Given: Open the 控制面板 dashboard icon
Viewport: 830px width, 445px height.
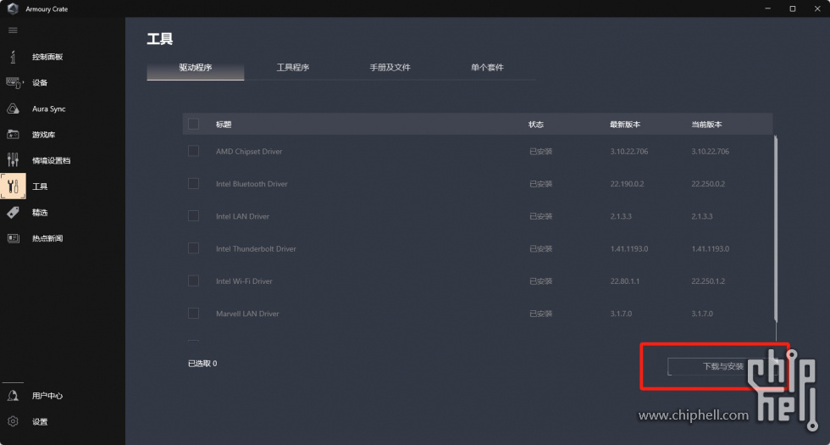Looking at the screenshot, I should pos(13,57).
